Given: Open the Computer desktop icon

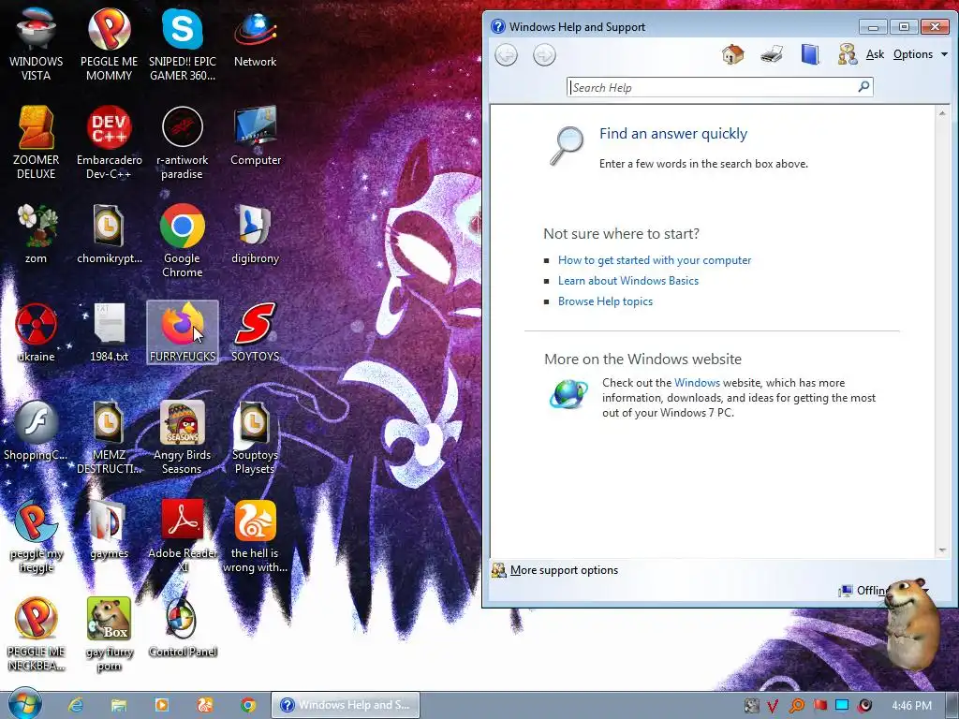Looking at the screenshot, I should 255,136.
